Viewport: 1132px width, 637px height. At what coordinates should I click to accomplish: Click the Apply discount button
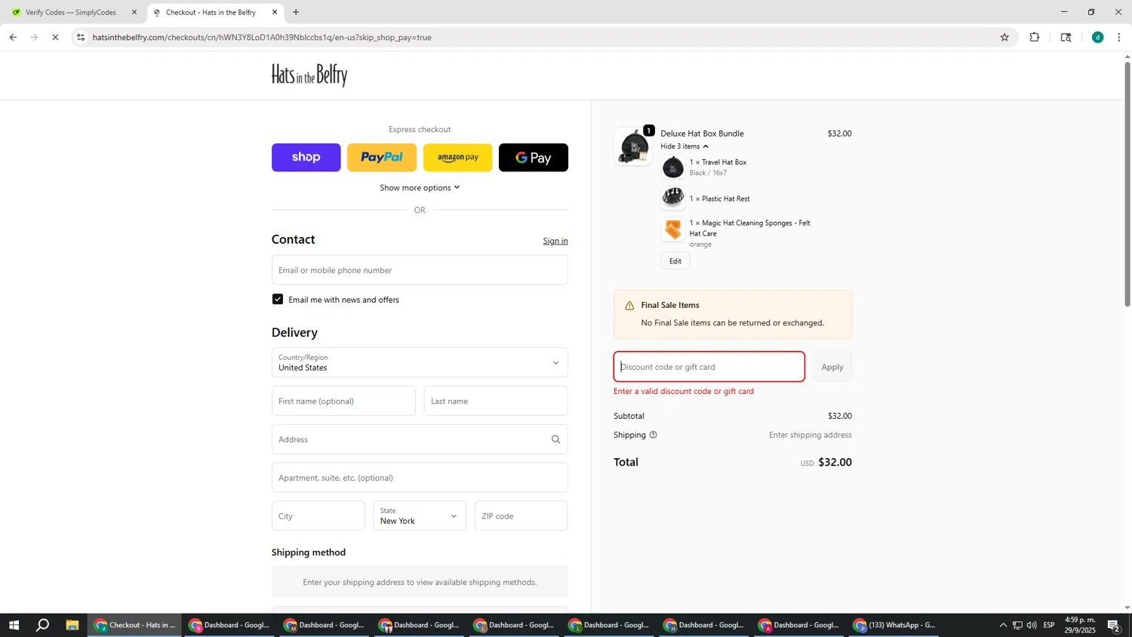832,367
